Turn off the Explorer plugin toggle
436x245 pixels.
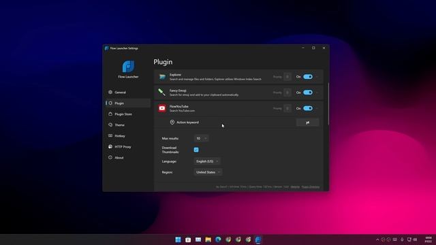(x=308, y=77)
